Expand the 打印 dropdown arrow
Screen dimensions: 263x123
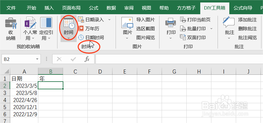(171, 38)
